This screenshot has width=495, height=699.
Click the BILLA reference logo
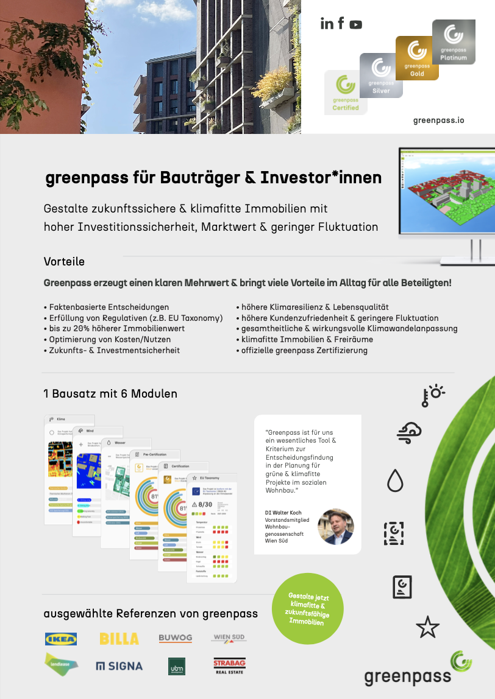click(119, 639)
